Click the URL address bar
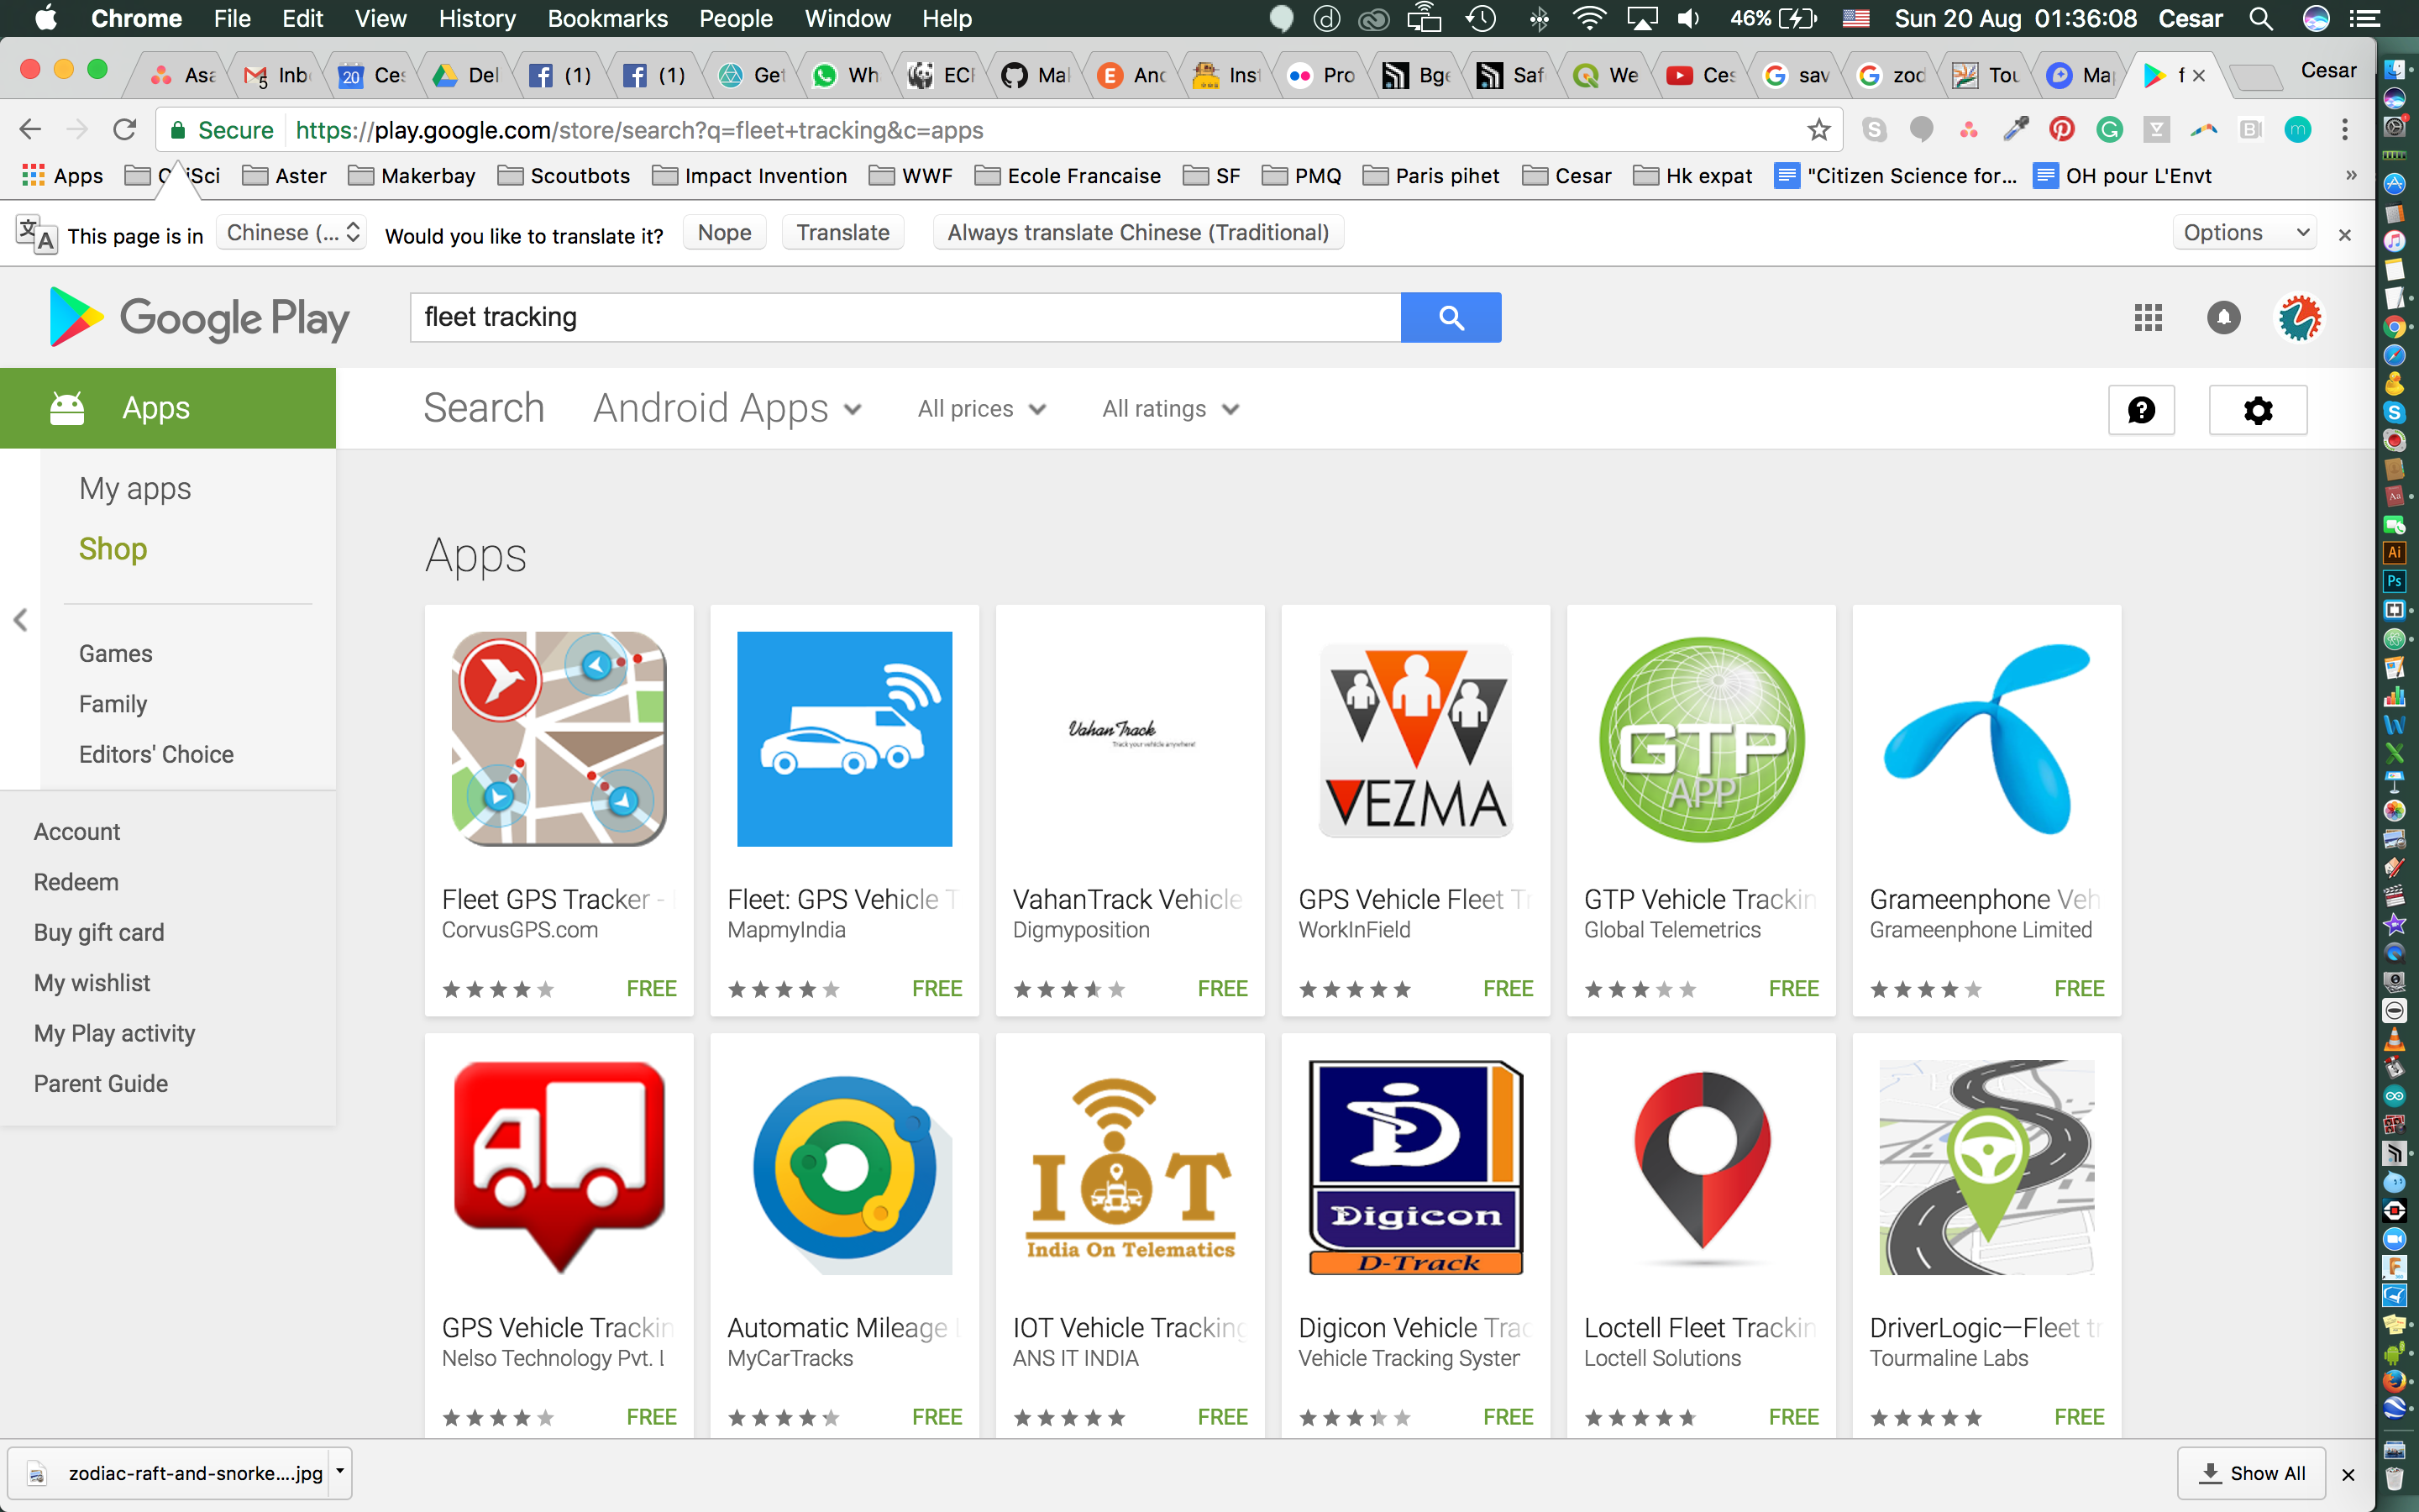The height and width of the screenshot is (1512, 2419). [1000, 130]
